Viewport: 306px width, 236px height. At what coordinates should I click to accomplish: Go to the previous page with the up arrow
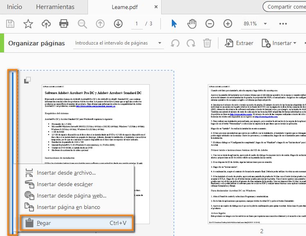click(x=100, y=24)
